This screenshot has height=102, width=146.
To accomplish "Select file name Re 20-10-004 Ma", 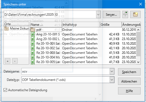I will point(48,57).
